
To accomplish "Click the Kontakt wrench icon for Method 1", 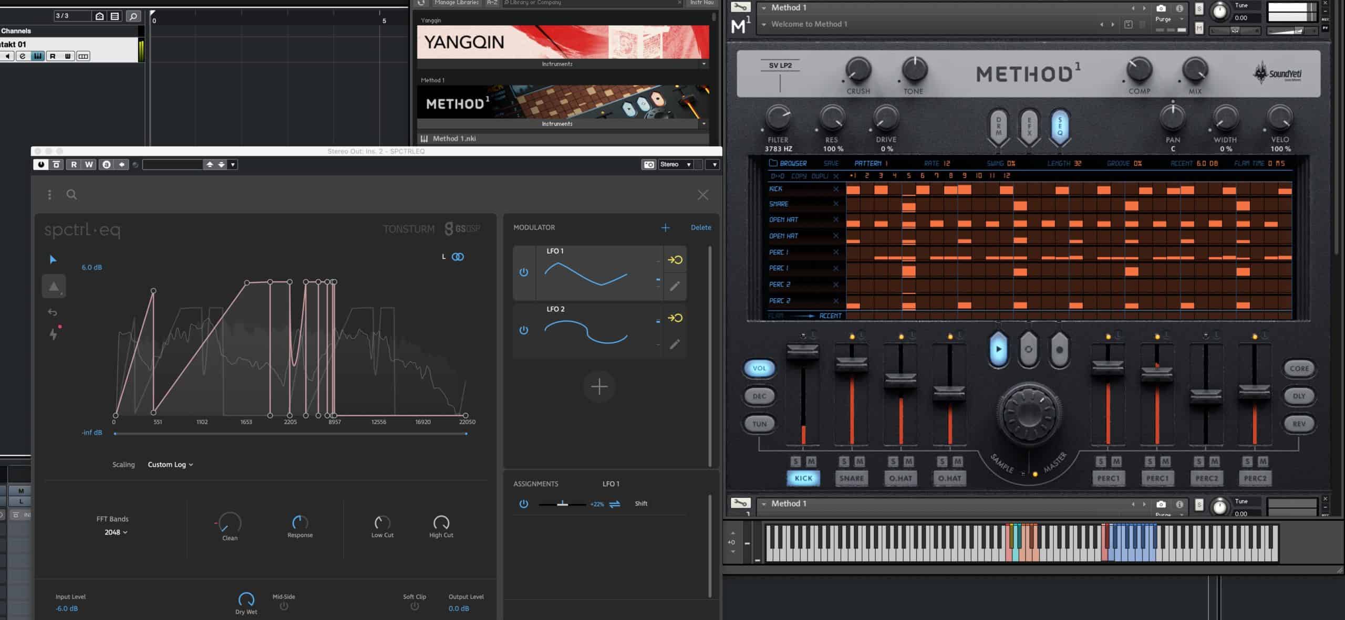I will (740, 7).
